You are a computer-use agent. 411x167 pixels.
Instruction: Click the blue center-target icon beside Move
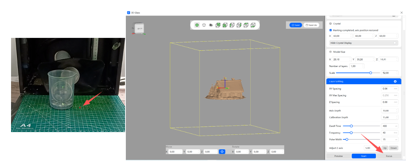click(x=222, y=152)
